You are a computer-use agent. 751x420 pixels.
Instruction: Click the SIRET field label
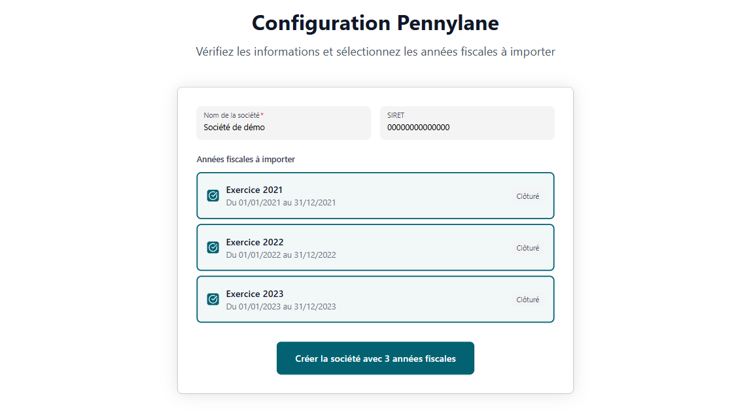pos(396,115)
